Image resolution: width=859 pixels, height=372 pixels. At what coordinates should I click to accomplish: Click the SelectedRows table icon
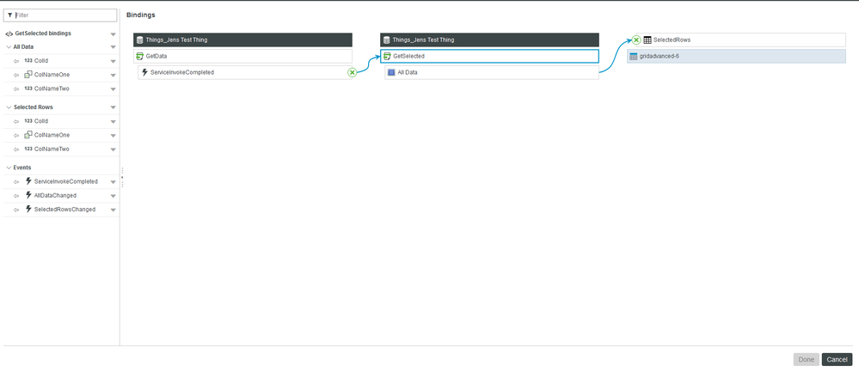tap(647, 40)
